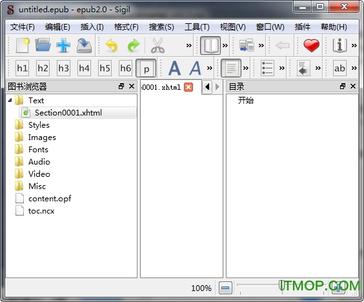Image resolution: width=364 pixels, height=302 pixels.
Task: Expand hidden items next to the scissors icon
Action: coord(189,45)
